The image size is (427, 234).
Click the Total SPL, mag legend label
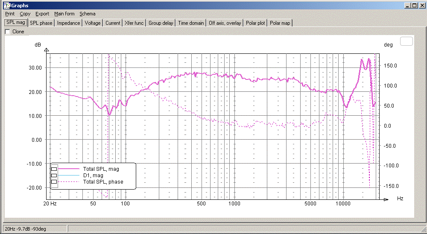[x=101, y=169]
